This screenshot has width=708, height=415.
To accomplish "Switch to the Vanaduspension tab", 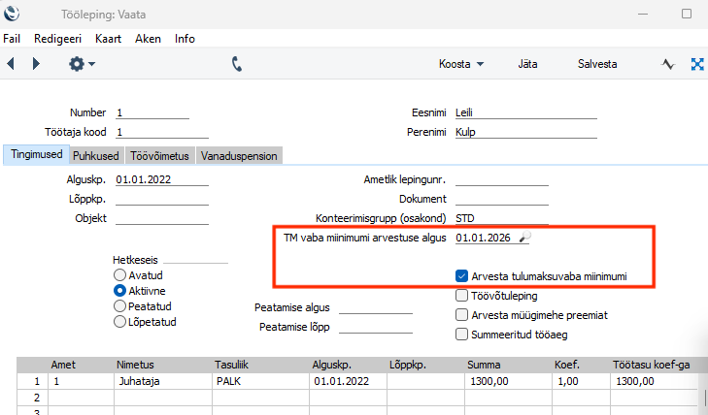I will tap(239, 155).
